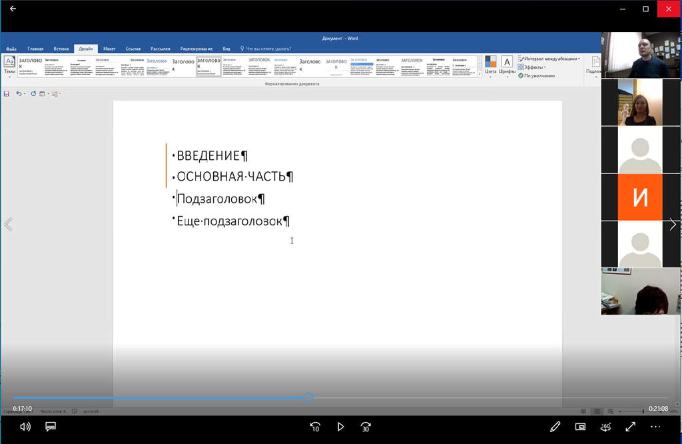Click the 'Что вы хотите сделать?' search box
682x444 pixels.
pyautogui.click(x=265, y=49)
